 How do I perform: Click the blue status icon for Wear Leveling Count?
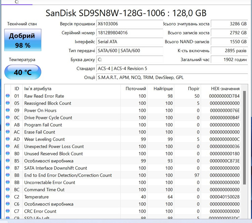[x=8, y=139]
